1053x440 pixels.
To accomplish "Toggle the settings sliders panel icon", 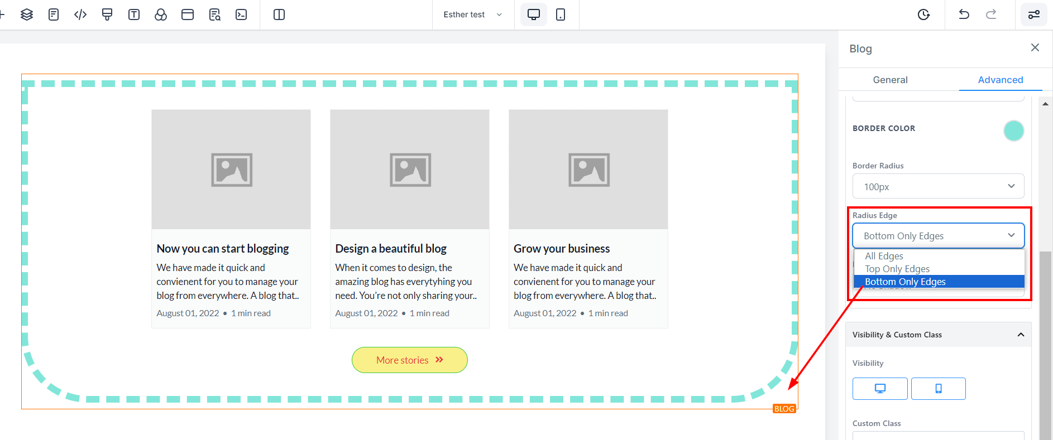I will (x=1034, y=14).
